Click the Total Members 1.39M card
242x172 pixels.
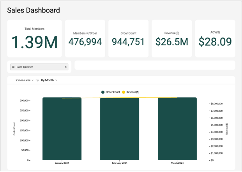click(x=34, y=39)
